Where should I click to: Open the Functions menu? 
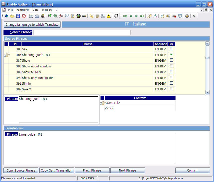coord(22,10)
